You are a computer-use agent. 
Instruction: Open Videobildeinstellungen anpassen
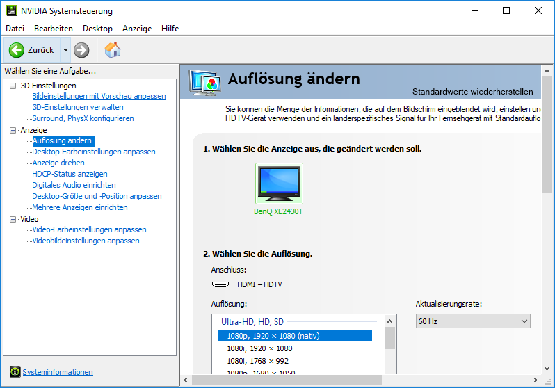click(86, 241)
